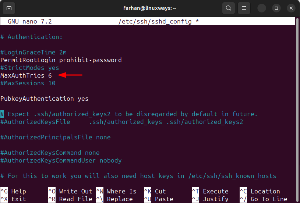
Task: Click the ^G Help shortcut
Action: [x=13, y=191]
